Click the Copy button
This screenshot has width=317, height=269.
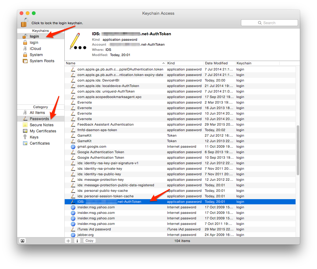[89, 241]
